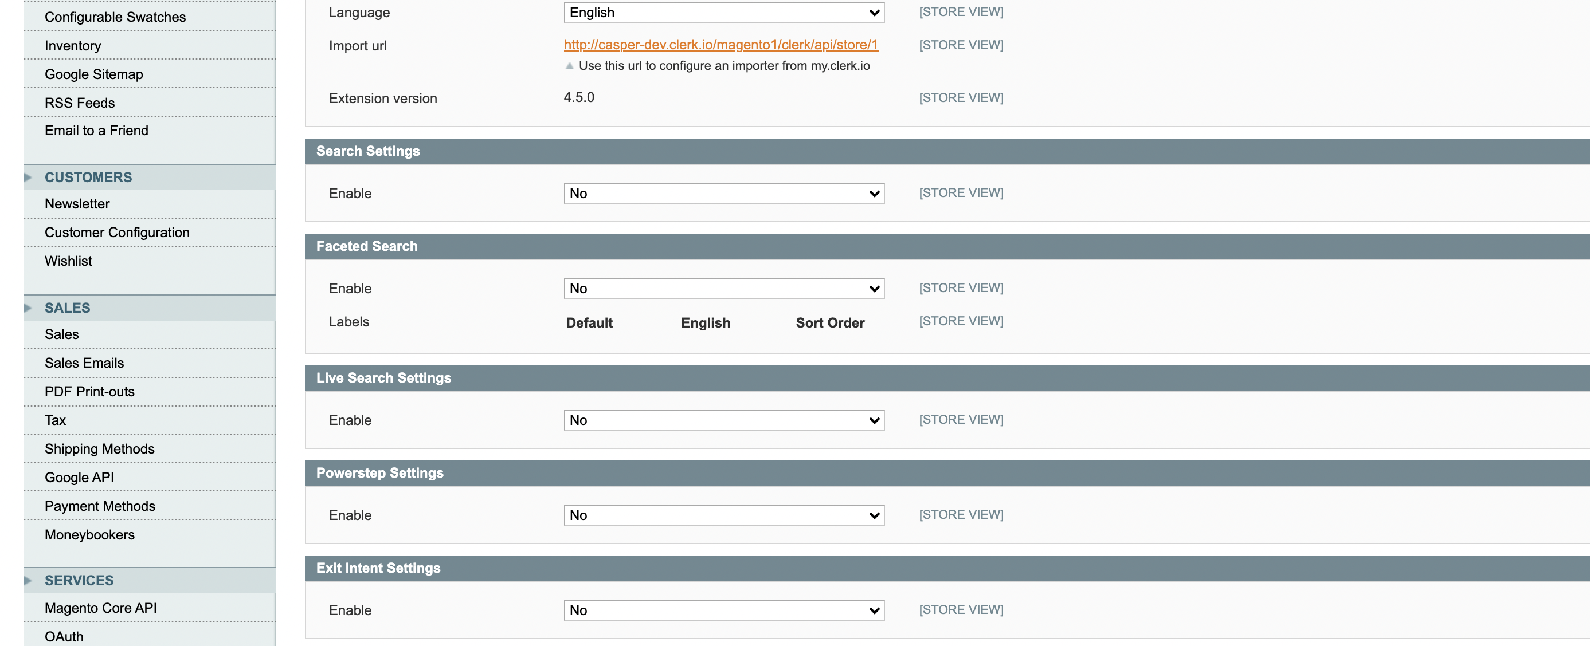Image resolution: width=1590 pixels, height=646 pixels.
Task: Select the Inventory sidebar item
Action: pyautogui.click(x=72, y=46)
